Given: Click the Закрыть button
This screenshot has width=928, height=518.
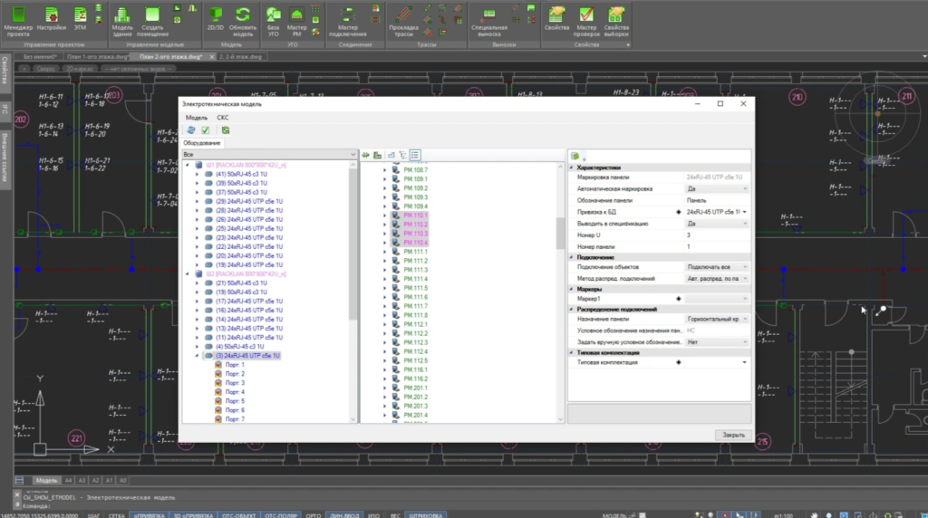Looking at the screenshot, I should pyautogui.click(x=733, y=435).
